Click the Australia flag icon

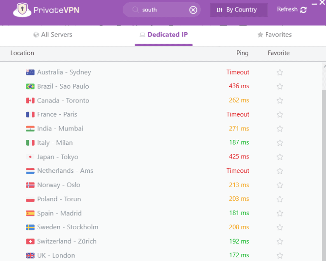click(x=30, y=72)
